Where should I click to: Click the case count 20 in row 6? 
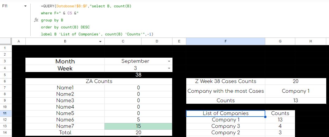[296, 81]
